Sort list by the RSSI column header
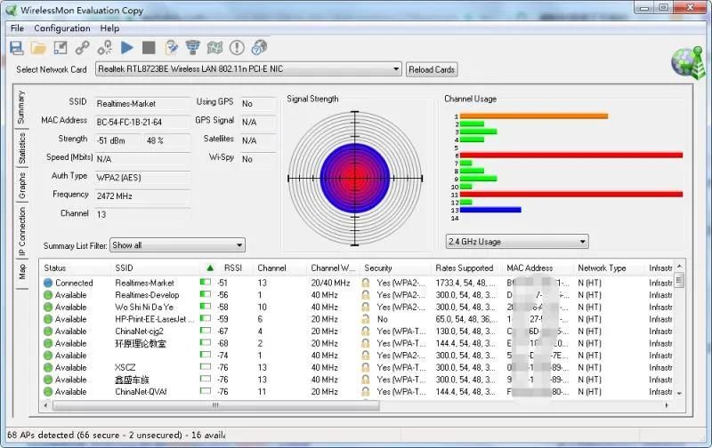Viewport: 712px width, 448px height. click(233, 268)
